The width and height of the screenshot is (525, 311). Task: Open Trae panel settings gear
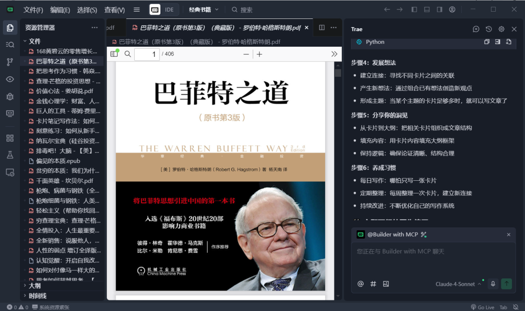[501, 29]
